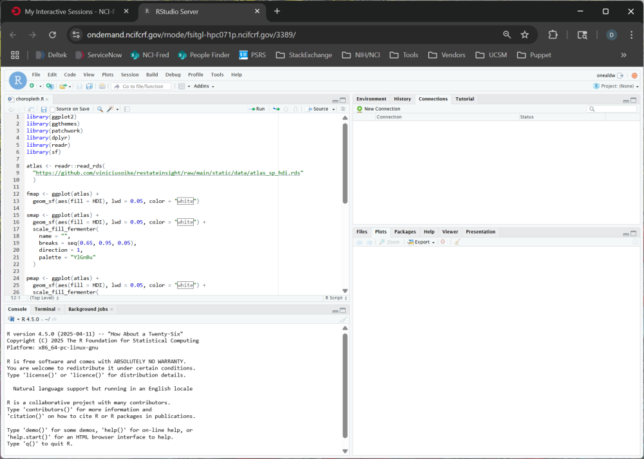The width and height of the screenshot is (644, 459).
Task: Switch to the Environment tab
Action: point(371,99)
